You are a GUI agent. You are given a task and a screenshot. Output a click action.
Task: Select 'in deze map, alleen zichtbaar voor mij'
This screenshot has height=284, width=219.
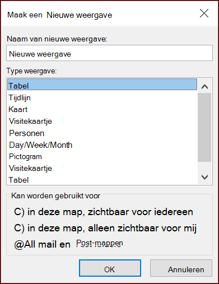tap(105, 228)
